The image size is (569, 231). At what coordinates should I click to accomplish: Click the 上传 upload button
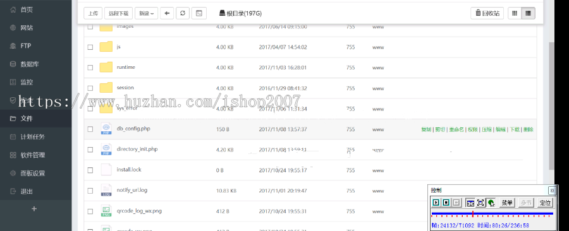[94, 13]
